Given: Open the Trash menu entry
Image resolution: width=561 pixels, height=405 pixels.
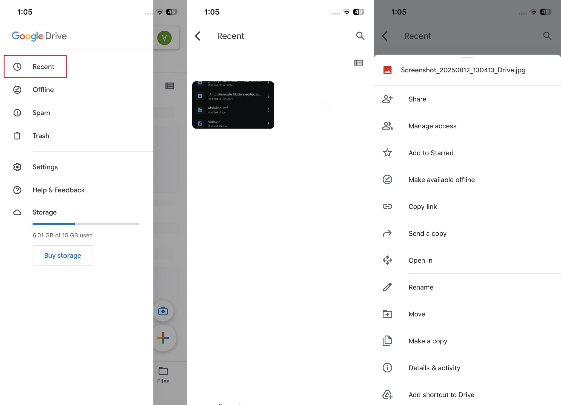Looking at the screenshot, I should coord(41,136).
